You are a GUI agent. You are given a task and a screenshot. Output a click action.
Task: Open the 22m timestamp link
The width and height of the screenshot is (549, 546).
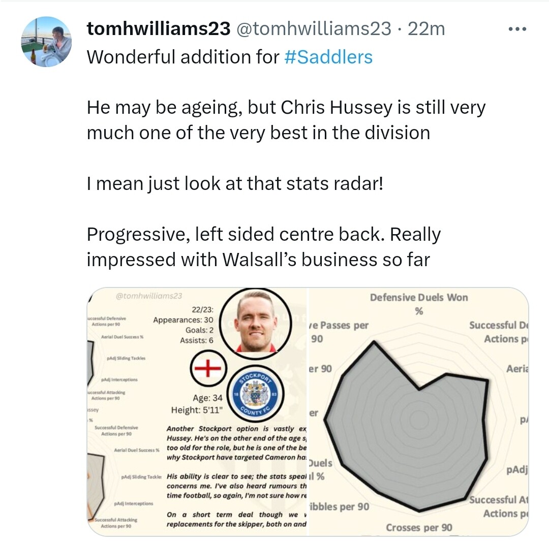tap(426, 28)
